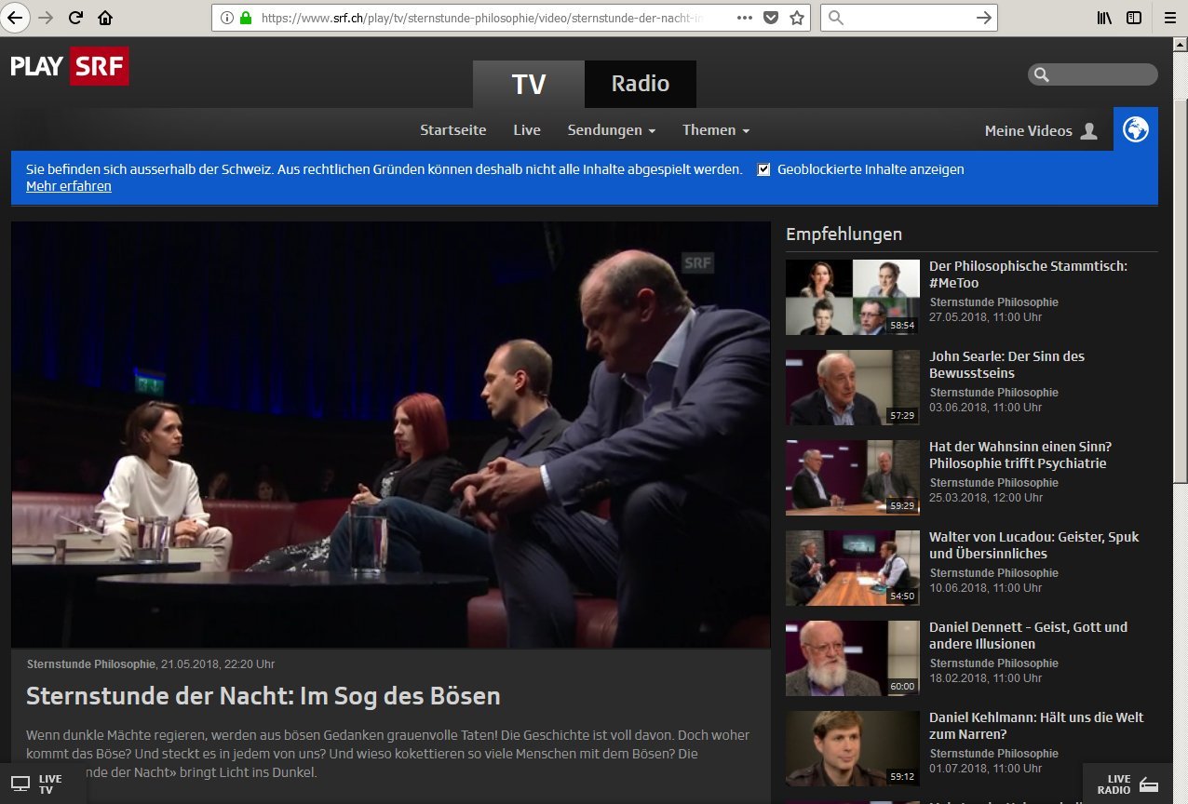Open Der Philosophische Stammtisch: #MeToo title
The image size is (1188, 804).
tap(1028, 275)
